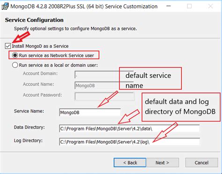Screen dimensions: 222x174
Task: Click the 'Service Name:' label
Action: click(x=29, y=111)
